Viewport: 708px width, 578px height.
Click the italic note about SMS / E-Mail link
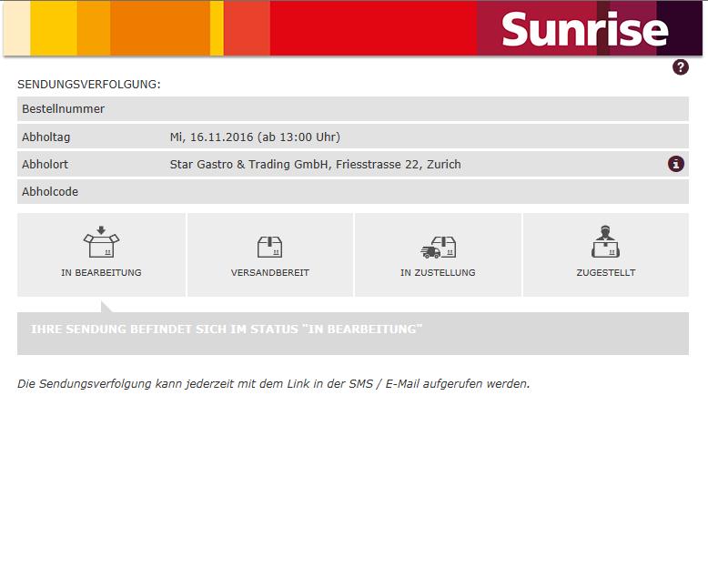click(274, 384)
